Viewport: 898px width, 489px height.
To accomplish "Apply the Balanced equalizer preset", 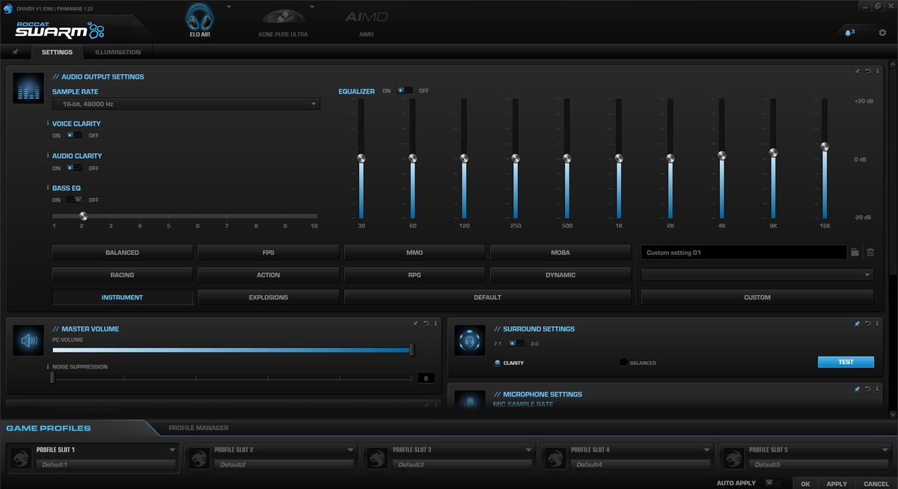I will pyautogui.click(x=122, y=253).
